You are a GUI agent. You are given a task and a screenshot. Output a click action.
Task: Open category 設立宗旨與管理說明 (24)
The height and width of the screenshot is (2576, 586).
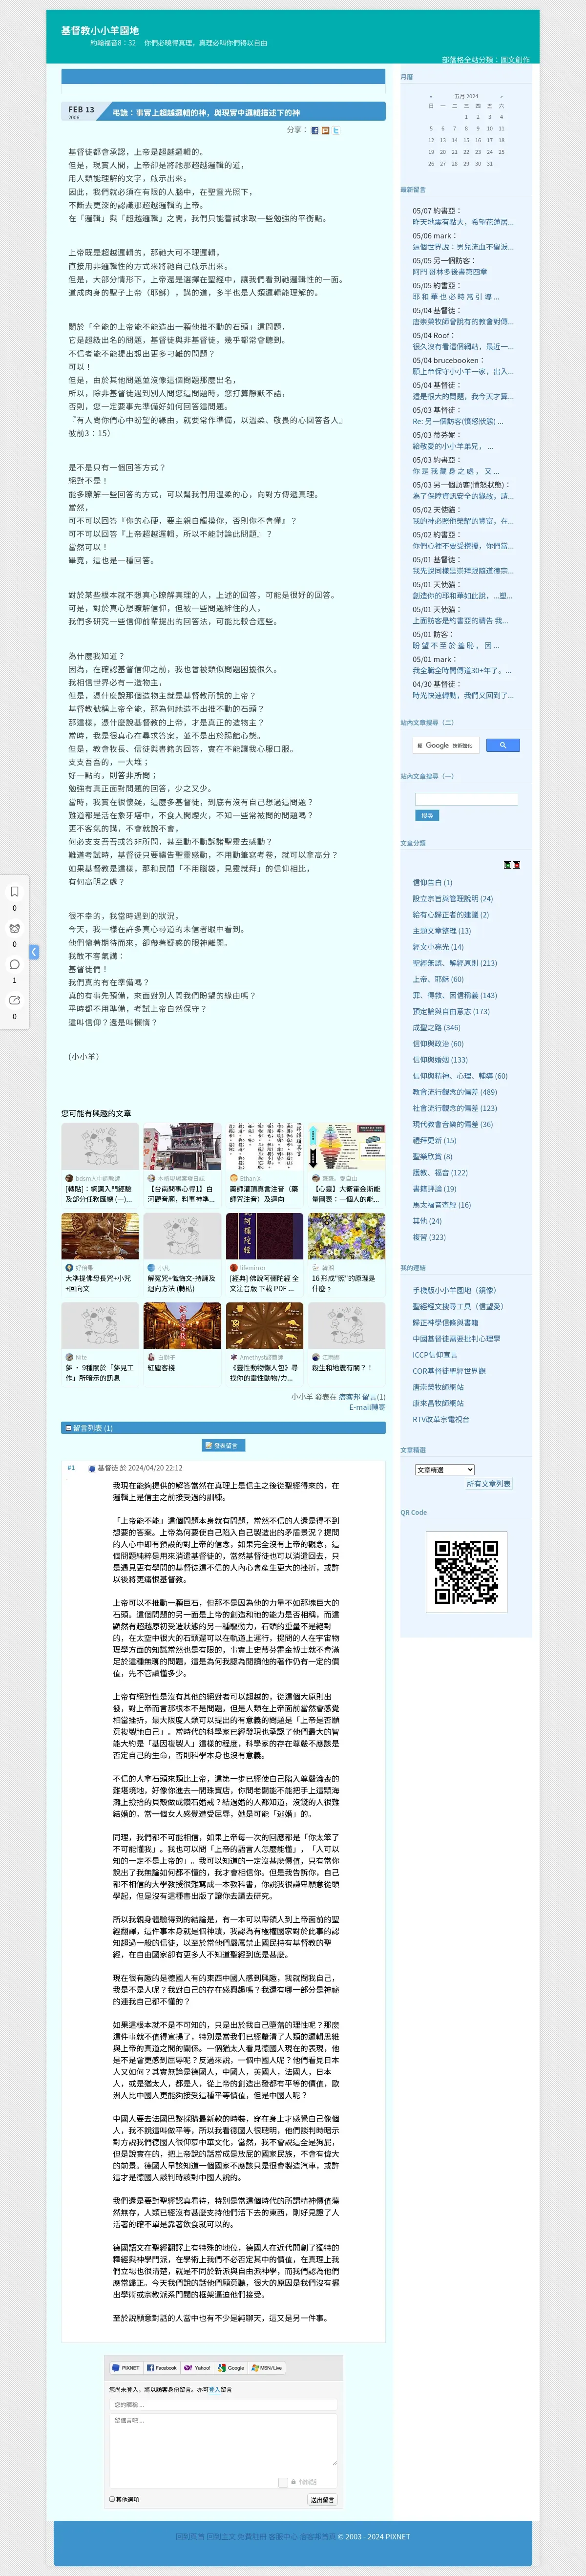click(452, 899)
